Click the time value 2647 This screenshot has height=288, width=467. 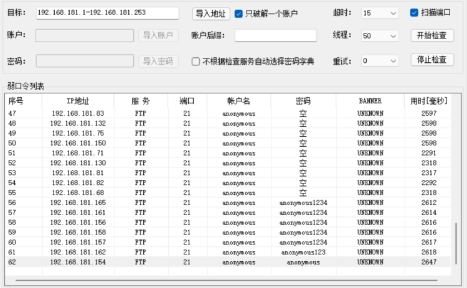[429, 262]
